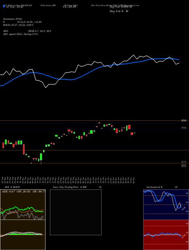Click the 25.42 price axis label

click(184, 128)
